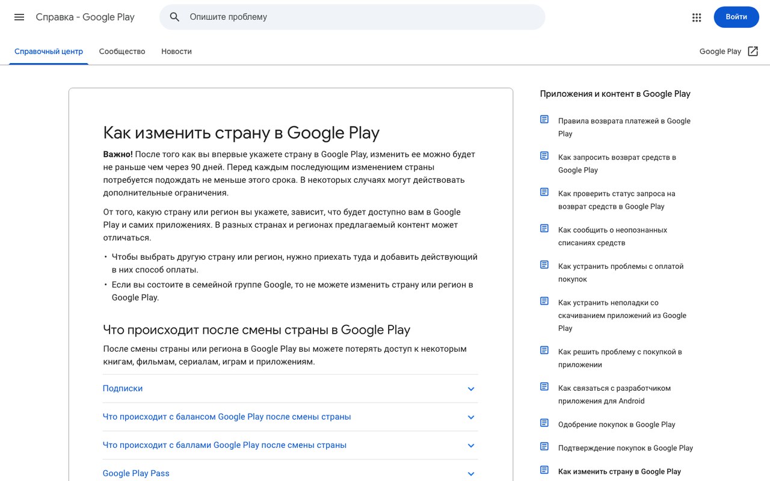Click sidebar heading Приложения и контент в Google Play
The height and width of the screenshot is (481, 770).
[x=615, y=94]
